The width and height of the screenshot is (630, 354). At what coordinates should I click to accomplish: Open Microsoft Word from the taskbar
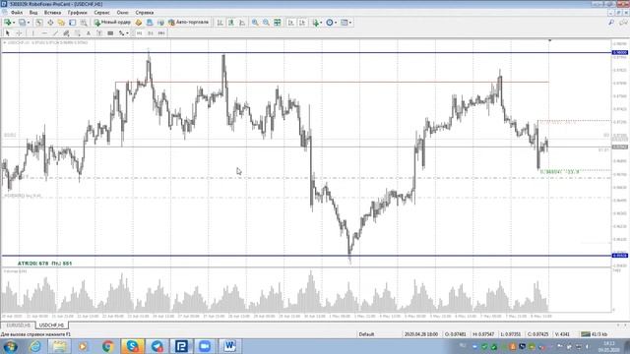[229, 346]
